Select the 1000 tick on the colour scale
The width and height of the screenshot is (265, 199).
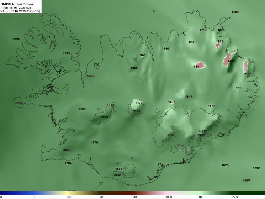click(x=169, y=197)
